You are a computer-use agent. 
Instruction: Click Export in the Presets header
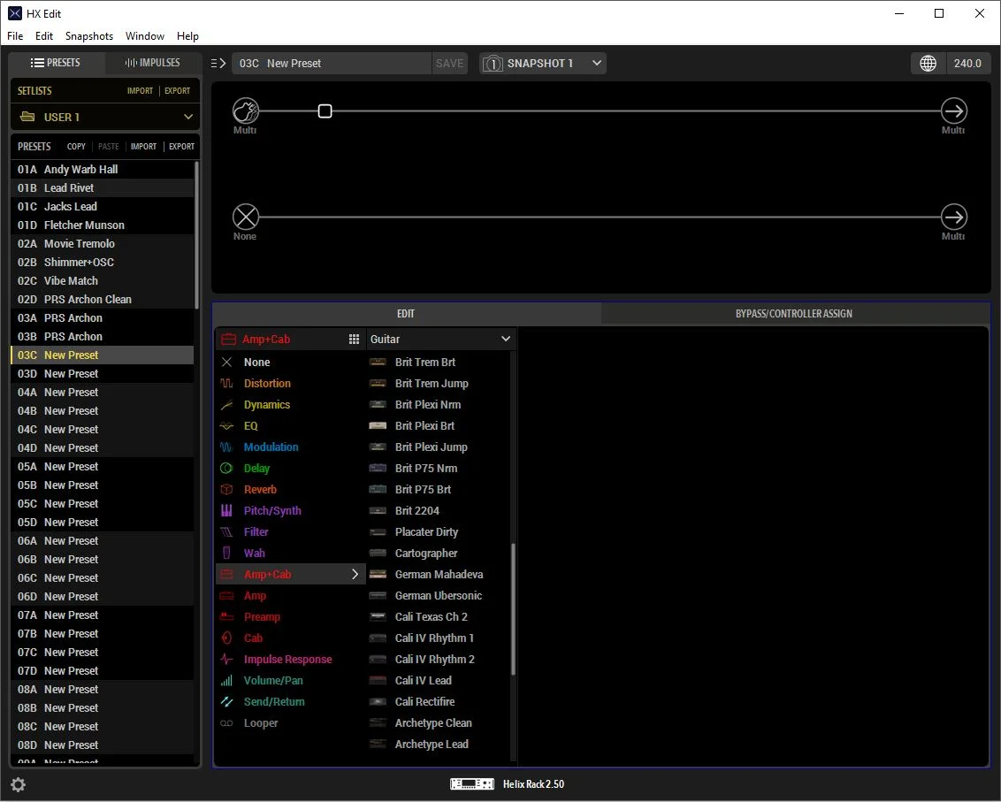[181, 146]
